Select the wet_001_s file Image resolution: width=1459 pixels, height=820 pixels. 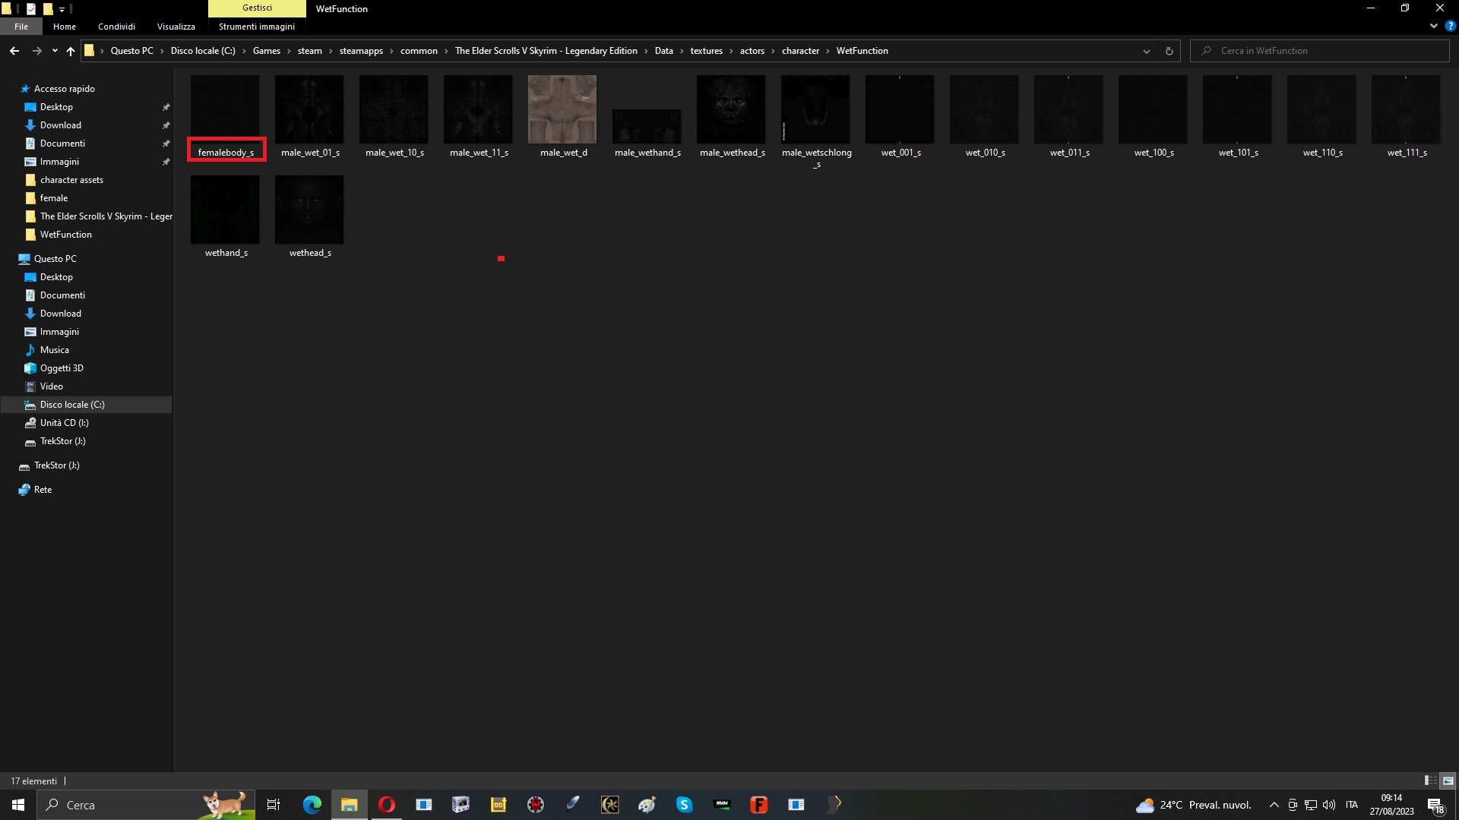coord(900,118)
